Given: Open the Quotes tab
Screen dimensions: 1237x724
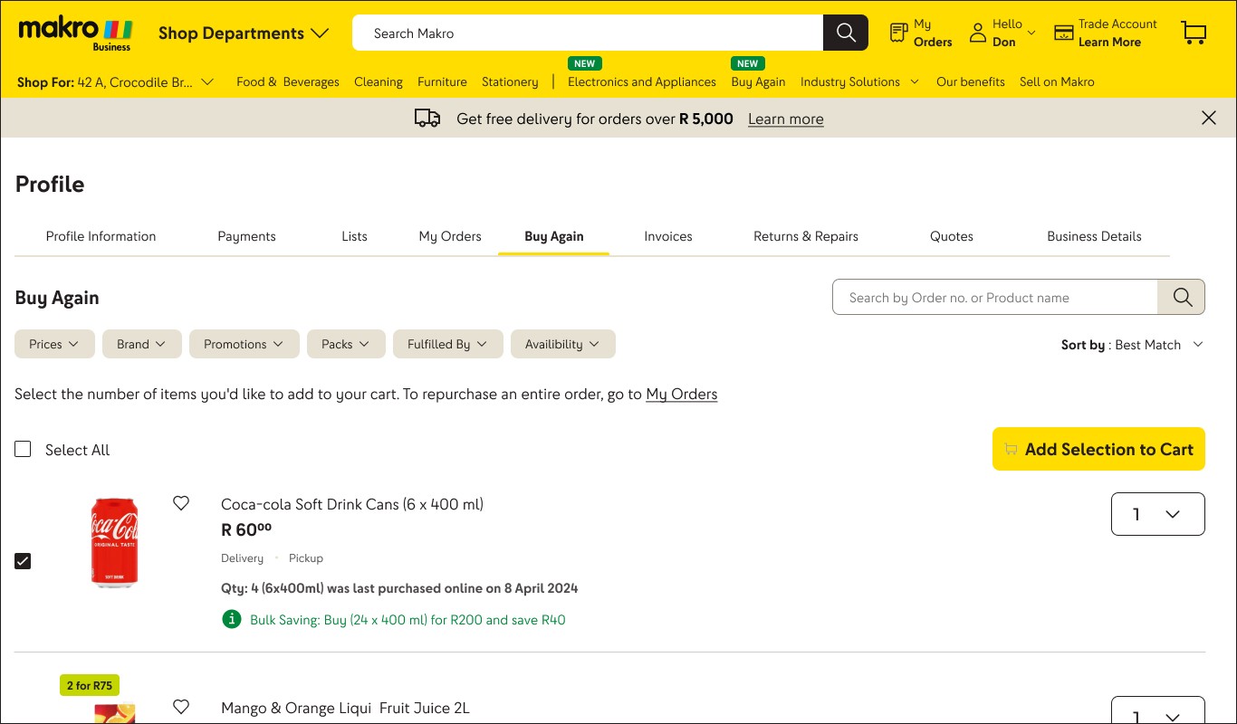Looking at the screenshot, I should (x=952, y=236).
